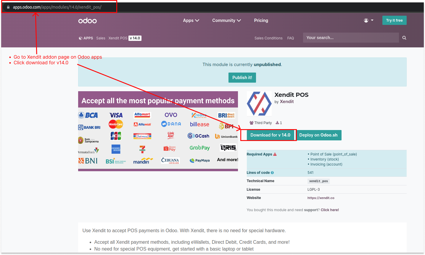This screenshot has width=425, height=255.
Task: Click Deploy on Odoo.sh button
Action: point(318,135)
